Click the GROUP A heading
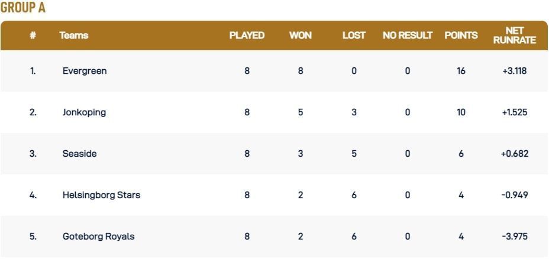The image size is (549, 259). 23,8
